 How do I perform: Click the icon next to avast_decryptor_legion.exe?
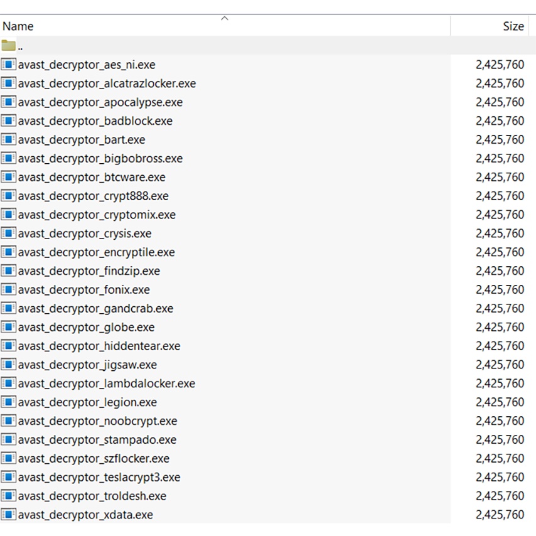coord(9,402)
